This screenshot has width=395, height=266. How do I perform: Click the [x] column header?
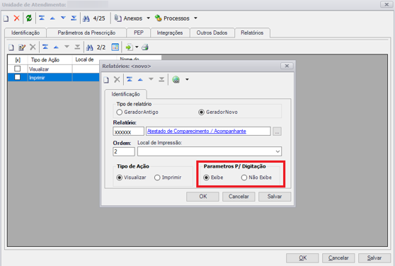tap(18, 60)
